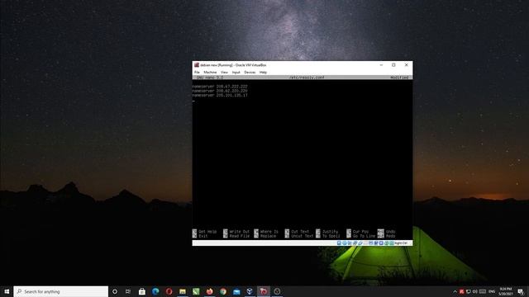Click the red tray icon
529x297 pixels.
click(461, 291)
